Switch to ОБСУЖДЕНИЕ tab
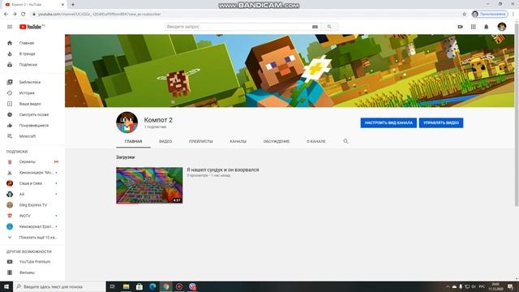This screenshot has width=519, height=292. (x=277, y=141)
